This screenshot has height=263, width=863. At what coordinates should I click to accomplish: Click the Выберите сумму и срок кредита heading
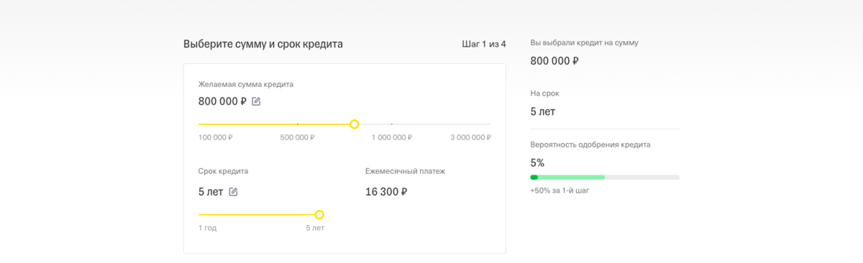(263, 44)
